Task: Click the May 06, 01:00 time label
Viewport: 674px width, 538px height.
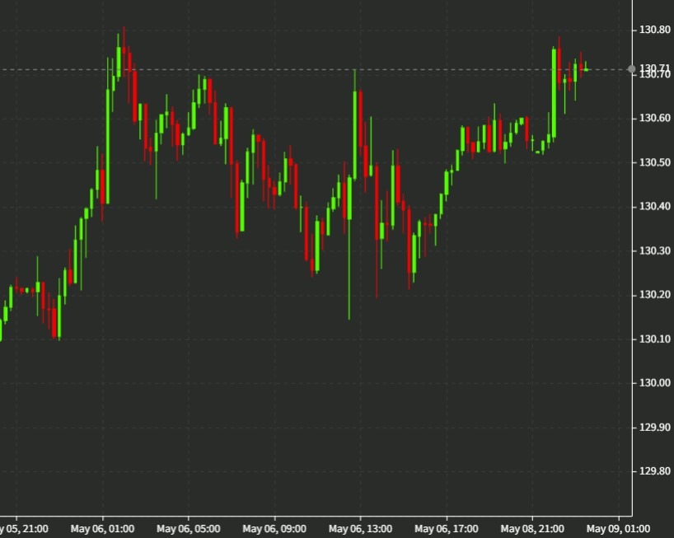Action: [102, 529]
